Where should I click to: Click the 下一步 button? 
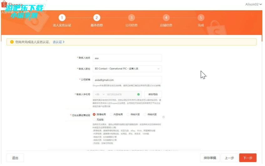(x=248, y=158)
